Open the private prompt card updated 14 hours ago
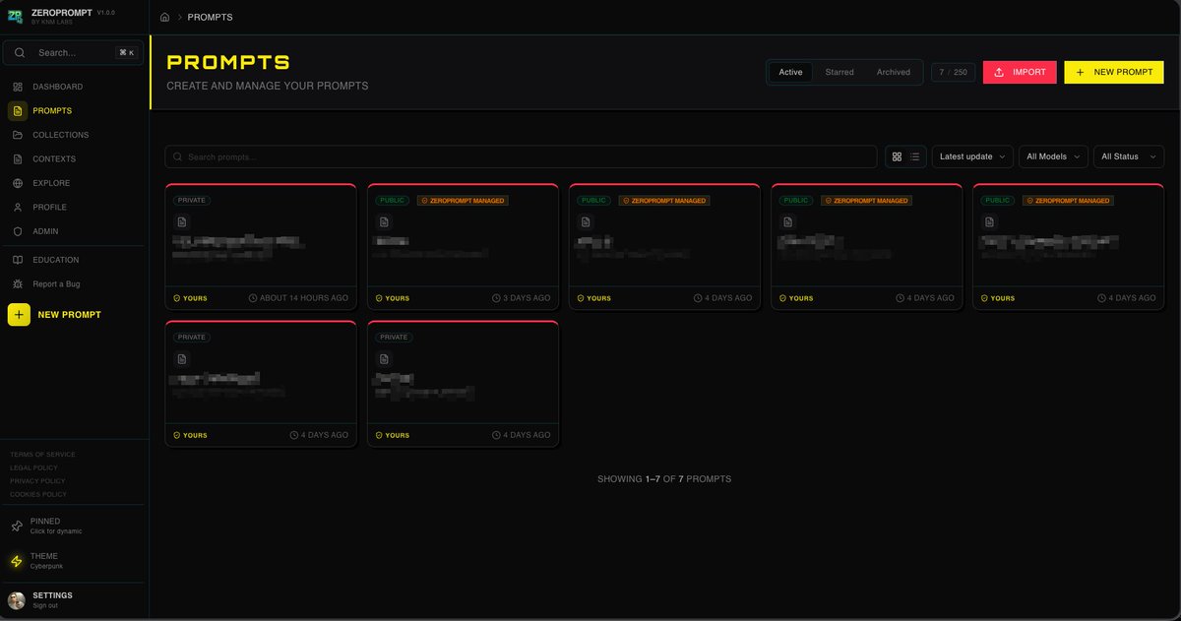Screen dimensions: 1181x621 point(261,247)
